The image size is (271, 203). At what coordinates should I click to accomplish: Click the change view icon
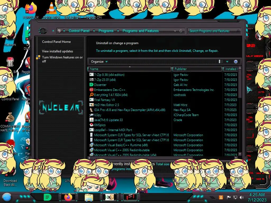click(221, 61)
